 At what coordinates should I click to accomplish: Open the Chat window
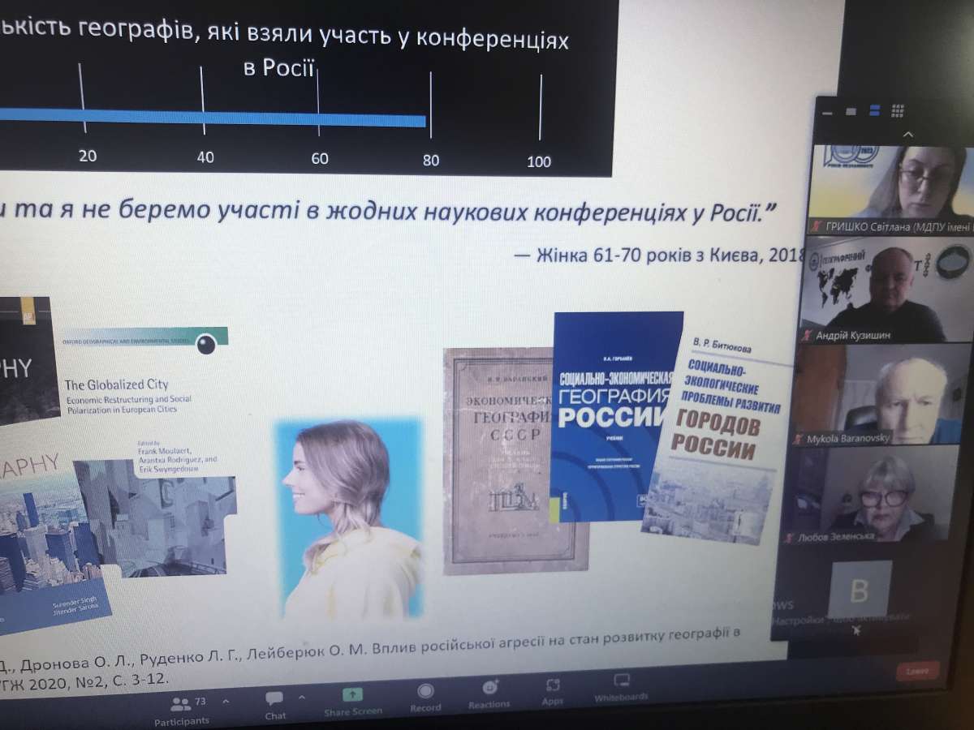point(274,699)
